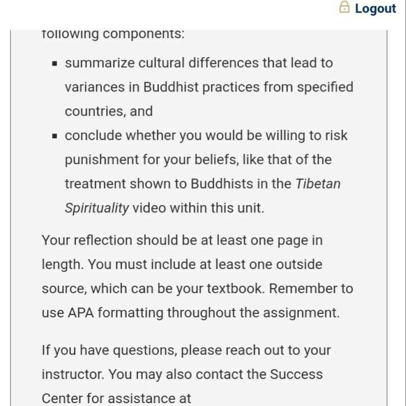Click the padlock icon beside Logout

tap(344, 7)
